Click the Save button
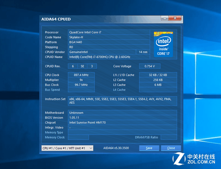 (149, 148)
